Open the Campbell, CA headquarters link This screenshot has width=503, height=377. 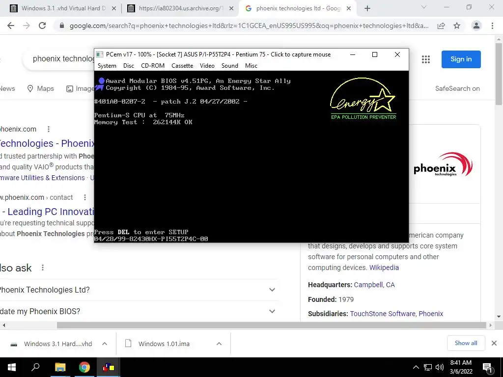[374, 285]
